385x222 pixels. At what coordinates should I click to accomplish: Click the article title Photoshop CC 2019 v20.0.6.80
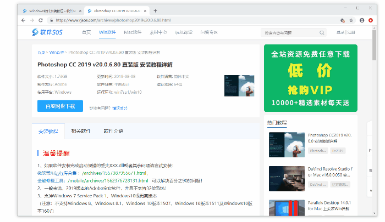click(x=105, y=65)
